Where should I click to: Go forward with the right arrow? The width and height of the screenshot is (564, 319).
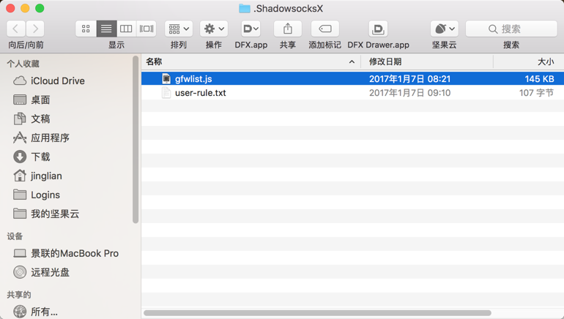[x=35, y=29]
